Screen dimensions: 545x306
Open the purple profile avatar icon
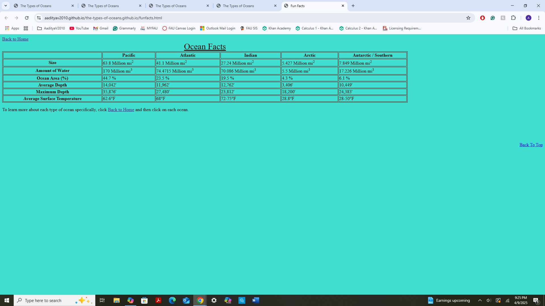(x=528, y=18)
